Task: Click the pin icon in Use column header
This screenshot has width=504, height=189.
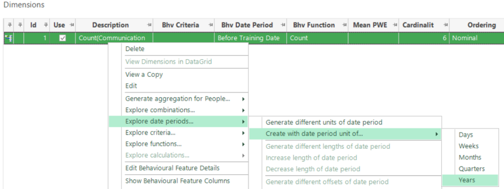Action: [x=71, y=25]
